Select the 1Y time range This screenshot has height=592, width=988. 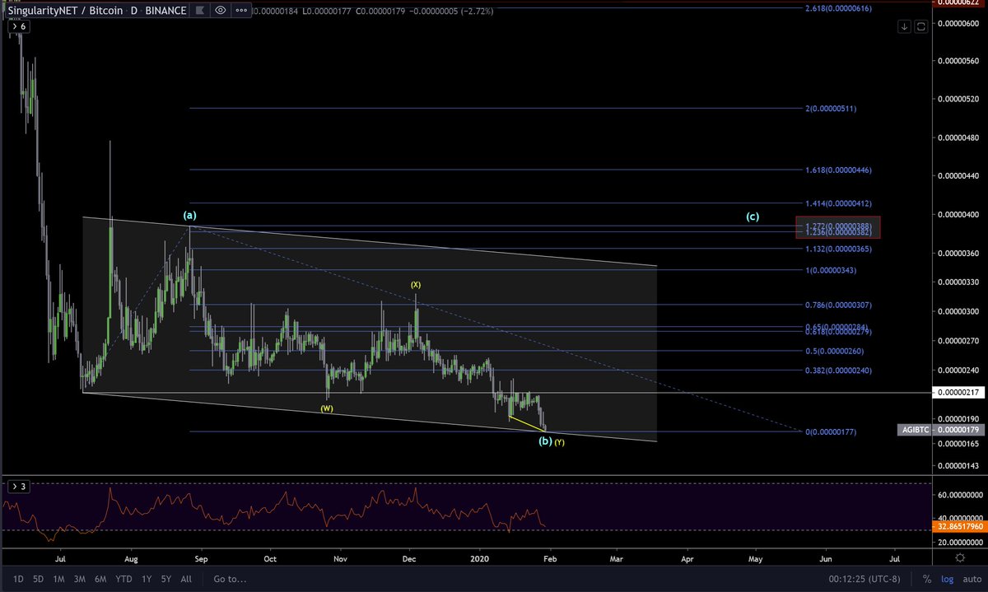coord(147,579)
